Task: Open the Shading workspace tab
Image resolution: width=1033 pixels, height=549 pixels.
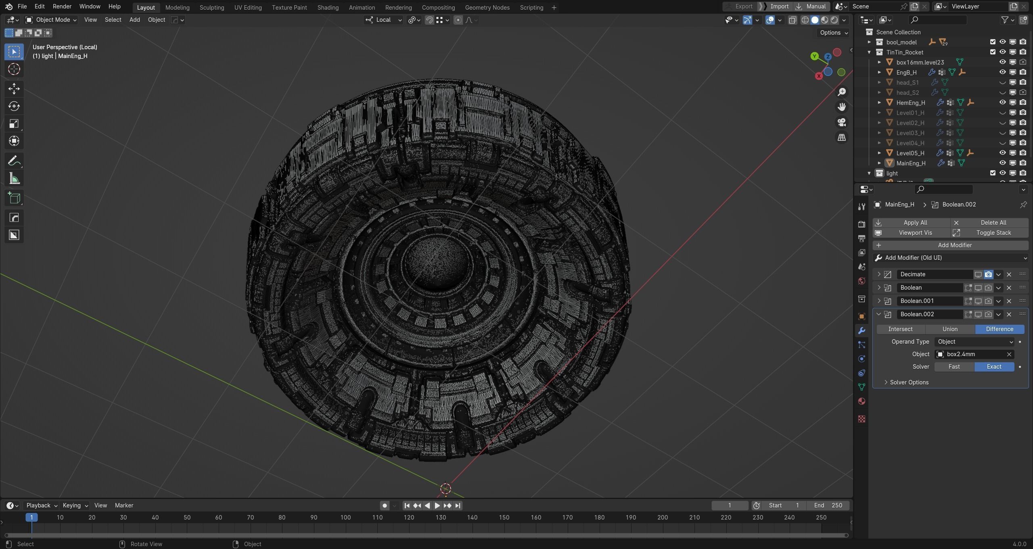Action: pos(328,7)
